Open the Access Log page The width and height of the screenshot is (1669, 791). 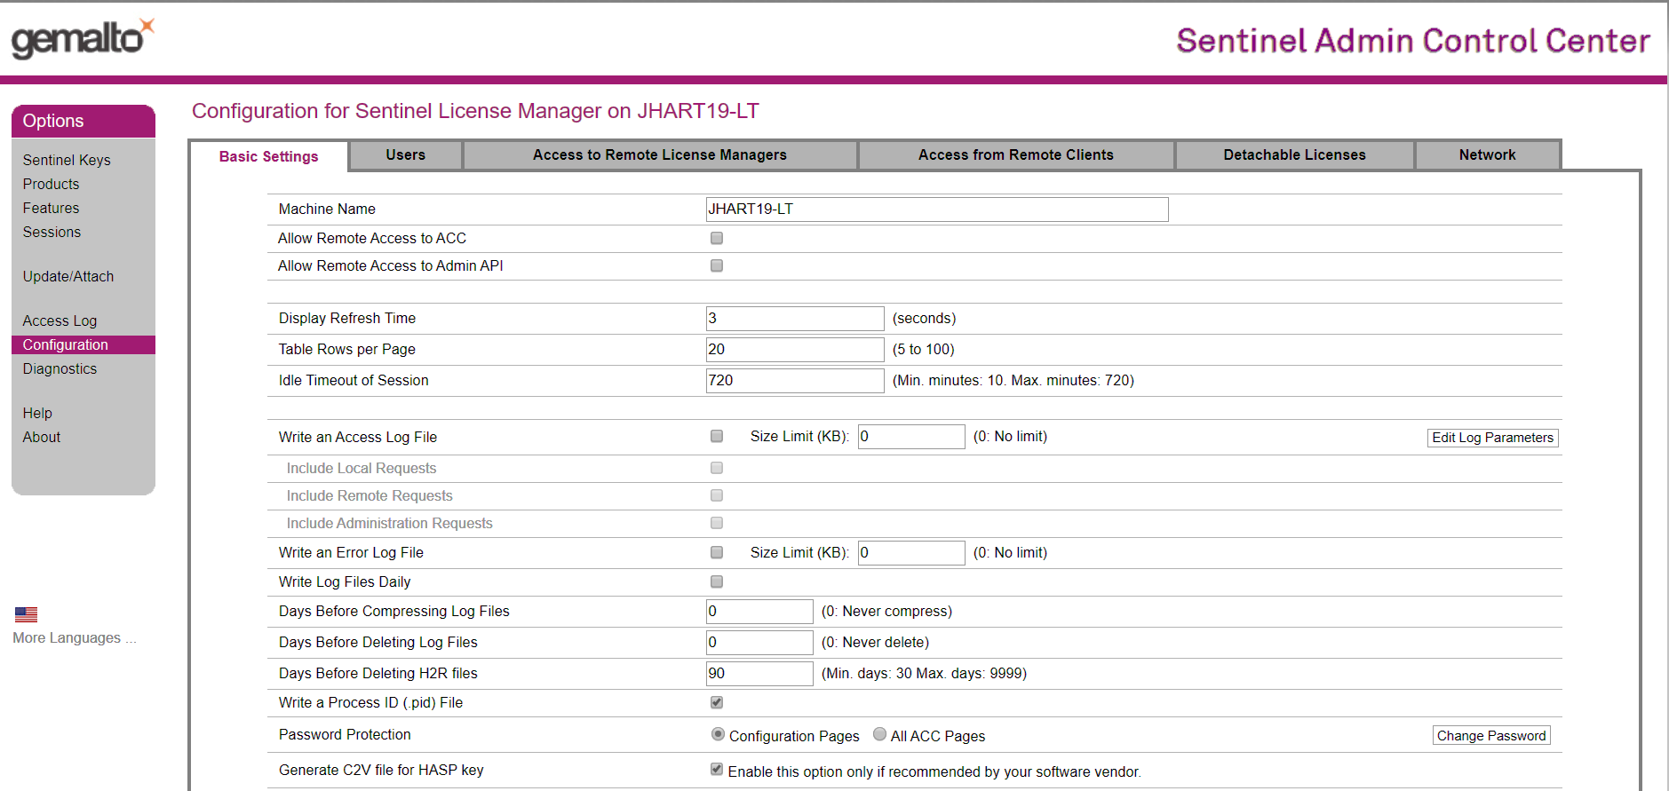[x=60, y=320]
